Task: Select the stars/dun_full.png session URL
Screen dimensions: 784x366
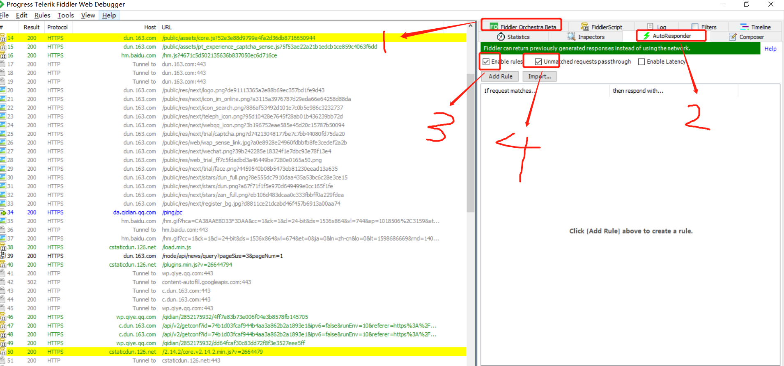Action: 255,178
